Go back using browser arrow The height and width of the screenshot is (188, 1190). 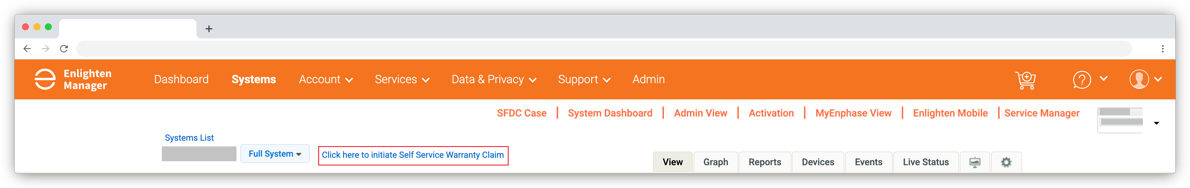tap(27, 49)
